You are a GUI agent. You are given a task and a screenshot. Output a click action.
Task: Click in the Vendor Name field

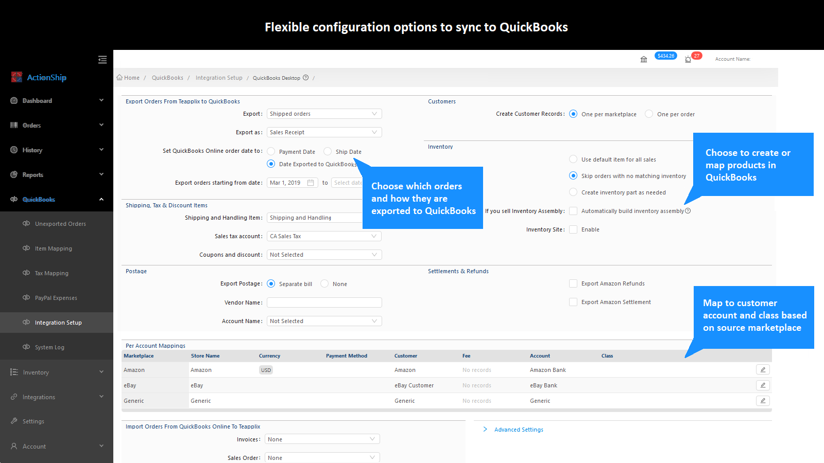324,302
